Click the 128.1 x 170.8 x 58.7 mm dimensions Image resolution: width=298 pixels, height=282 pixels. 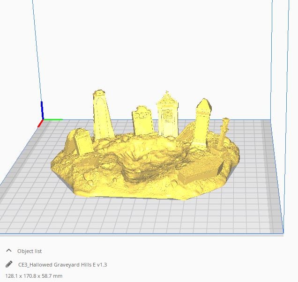pos(33,276)
